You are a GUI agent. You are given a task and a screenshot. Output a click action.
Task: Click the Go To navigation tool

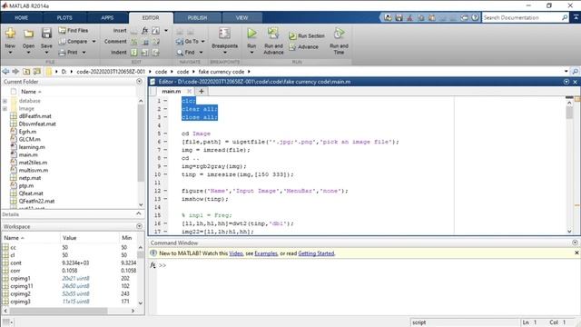188,42
